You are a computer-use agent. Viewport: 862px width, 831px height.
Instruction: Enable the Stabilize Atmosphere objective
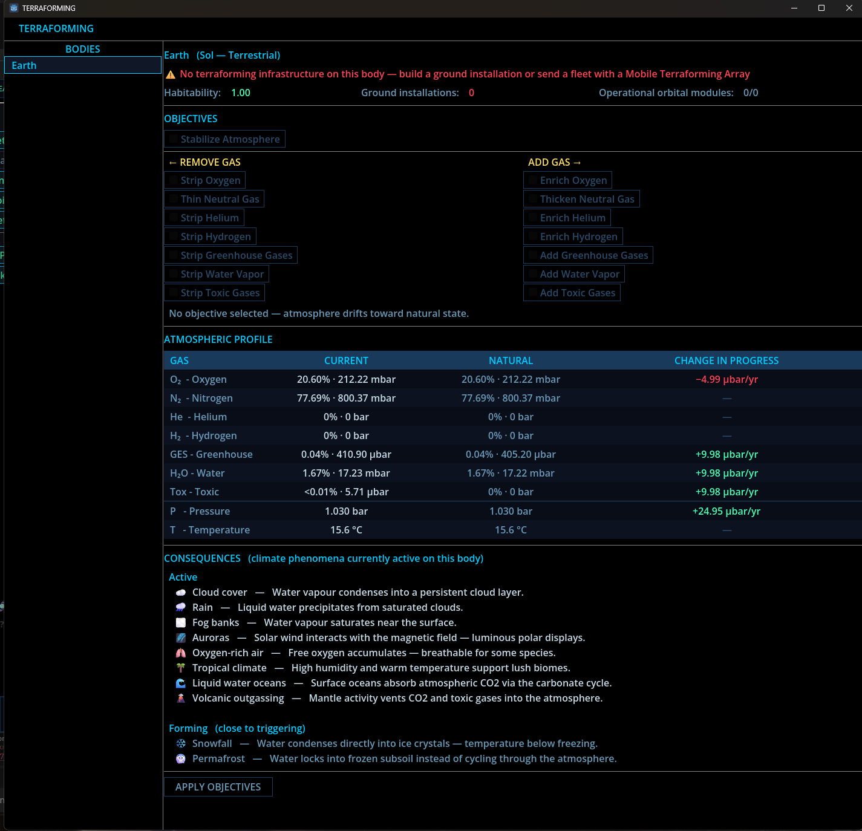[x=224, y=139]
